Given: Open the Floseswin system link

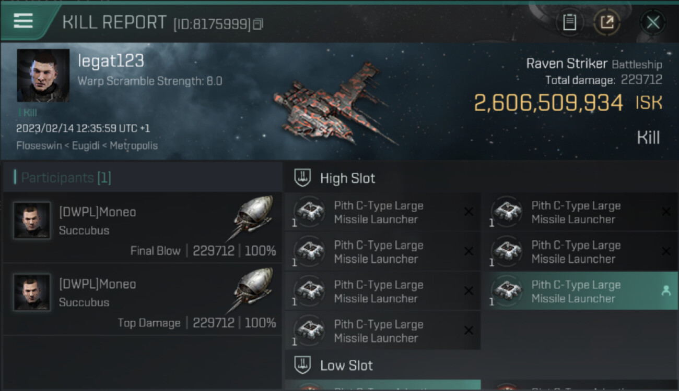Looking at the screenshot, I should coord(39,145).
